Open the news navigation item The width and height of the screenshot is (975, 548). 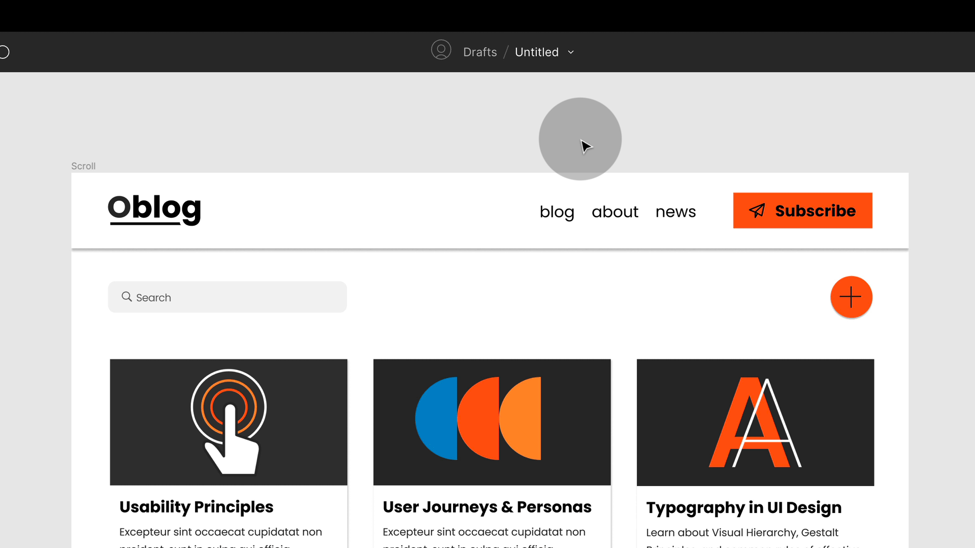[675, 212]
